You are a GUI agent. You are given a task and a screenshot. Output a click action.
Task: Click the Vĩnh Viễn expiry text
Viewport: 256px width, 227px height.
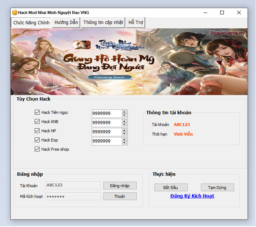183,134
